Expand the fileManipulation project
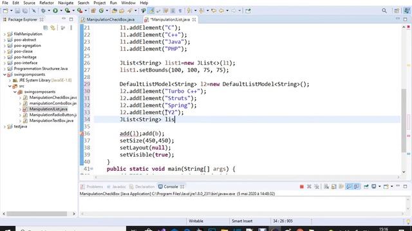 pos(5,34)
